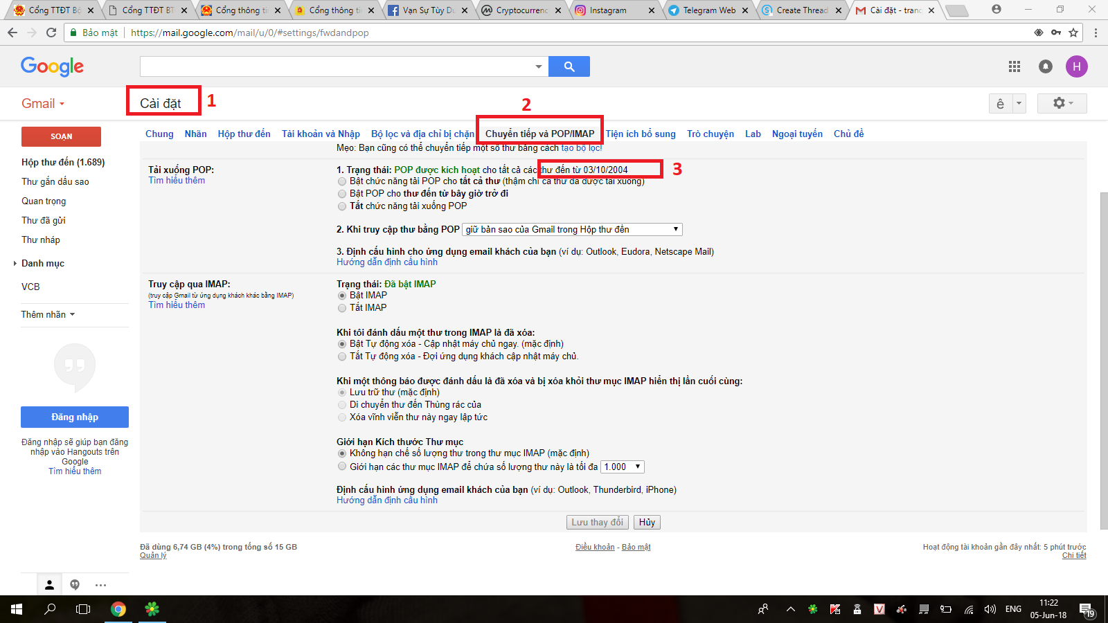Screen dimensions: 1108x623
Task: Open the Chrome profile icon in the title bar
Action: click(997, 9)
